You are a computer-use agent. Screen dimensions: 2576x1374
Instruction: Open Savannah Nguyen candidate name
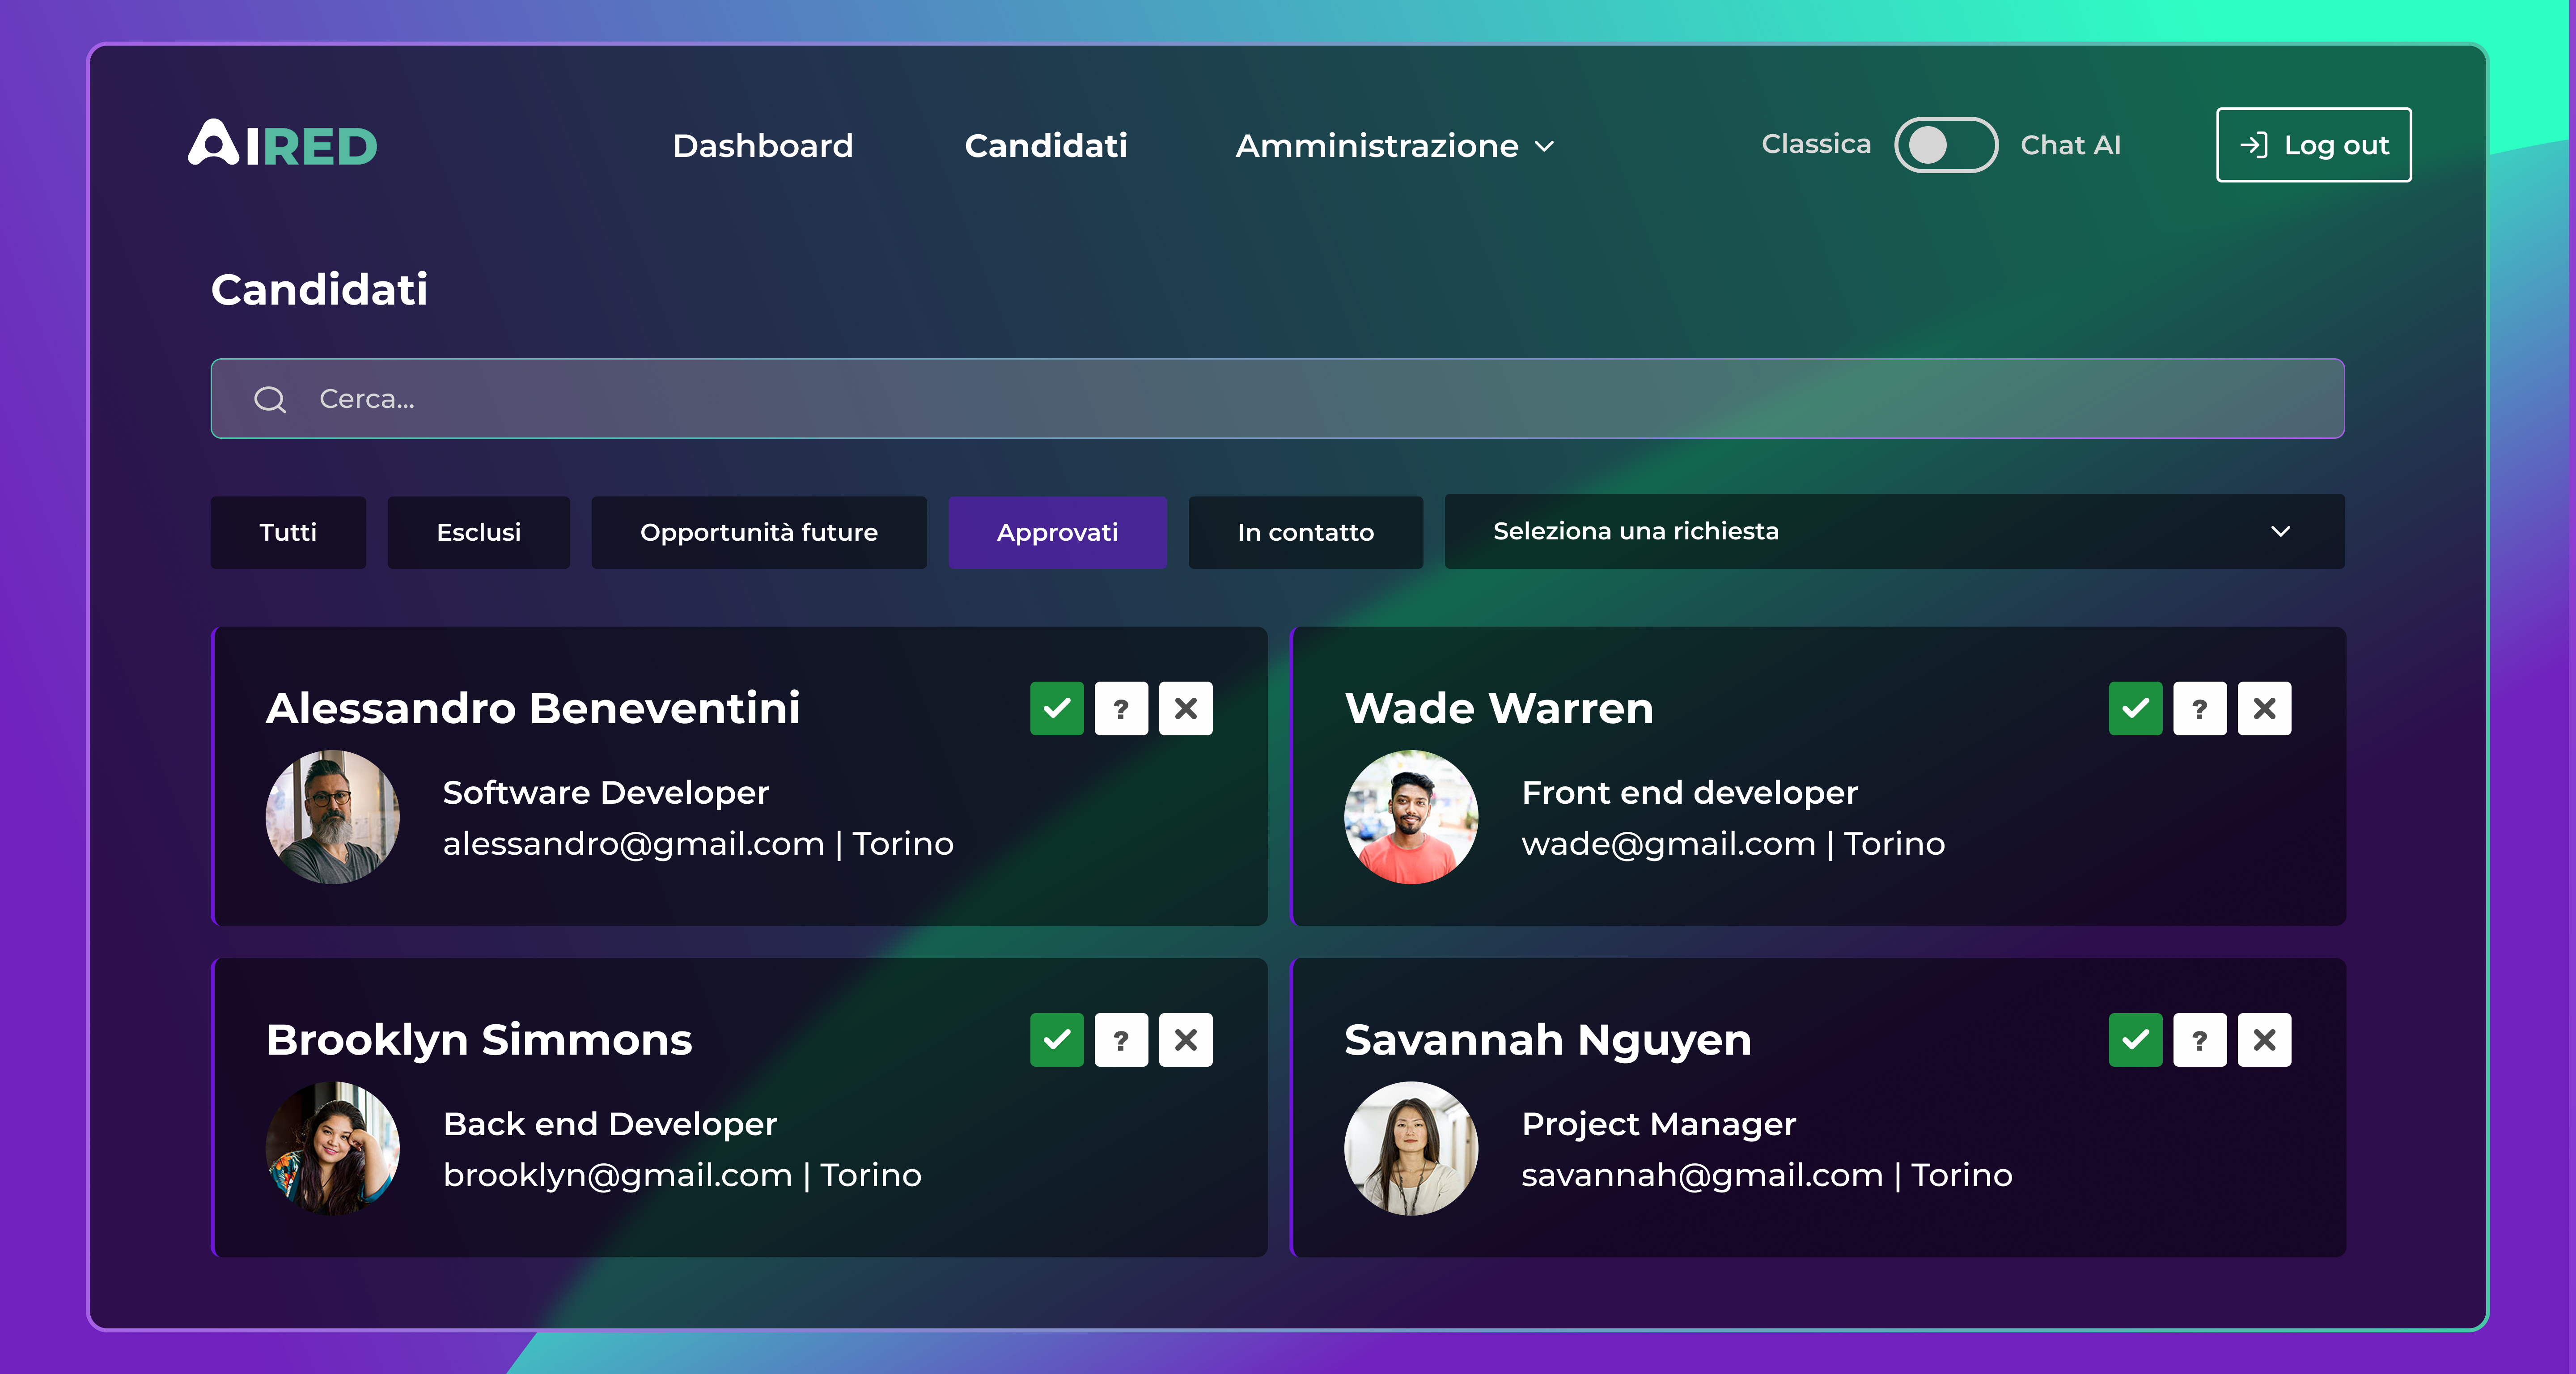click(1548, 1041)
